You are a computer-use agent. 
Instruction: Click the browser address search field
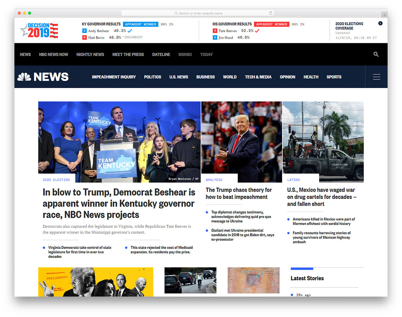tap(198, 13)
